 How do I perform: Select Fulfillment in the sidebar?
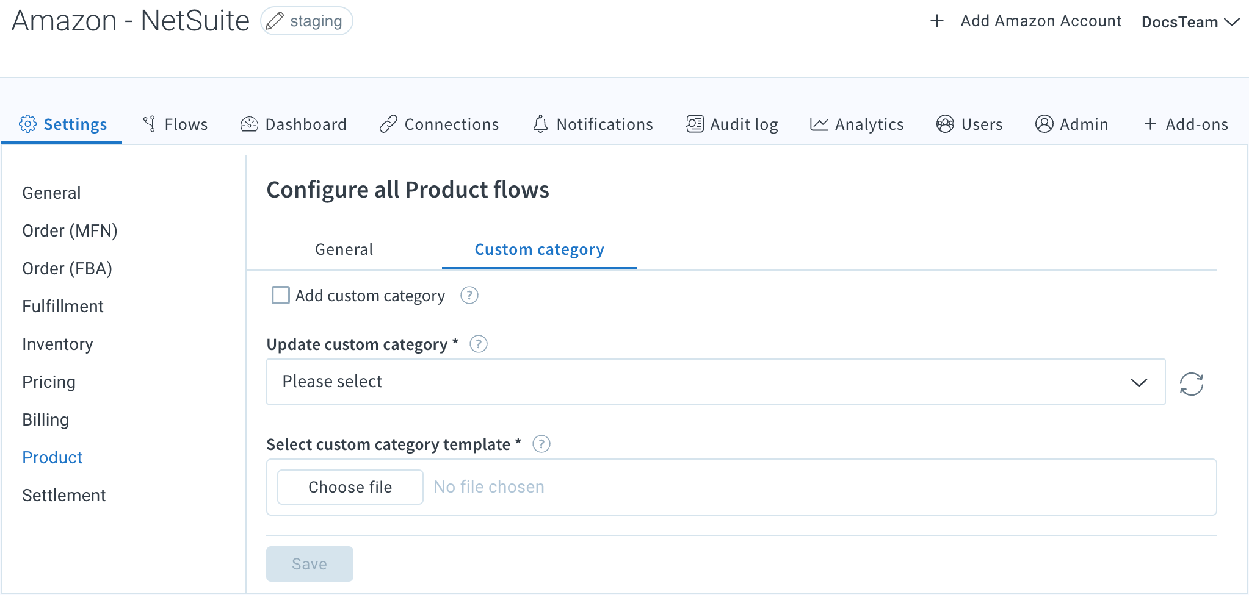[x=63, y=307]
